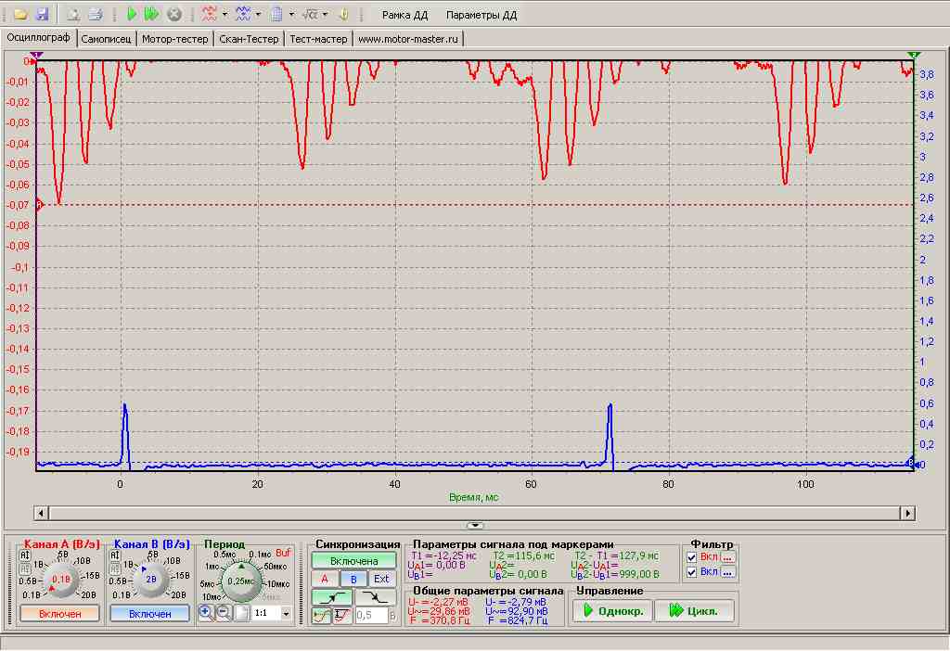
Task: Toggle the red channel filter Вкл checkbox
Action: point(692,557)
